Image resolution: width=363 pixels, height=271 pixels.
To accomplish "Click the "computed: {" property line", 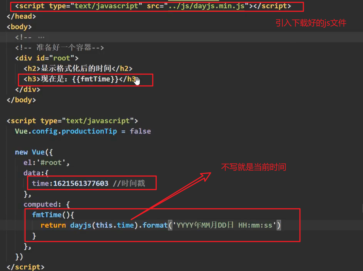I will [47, 204].
